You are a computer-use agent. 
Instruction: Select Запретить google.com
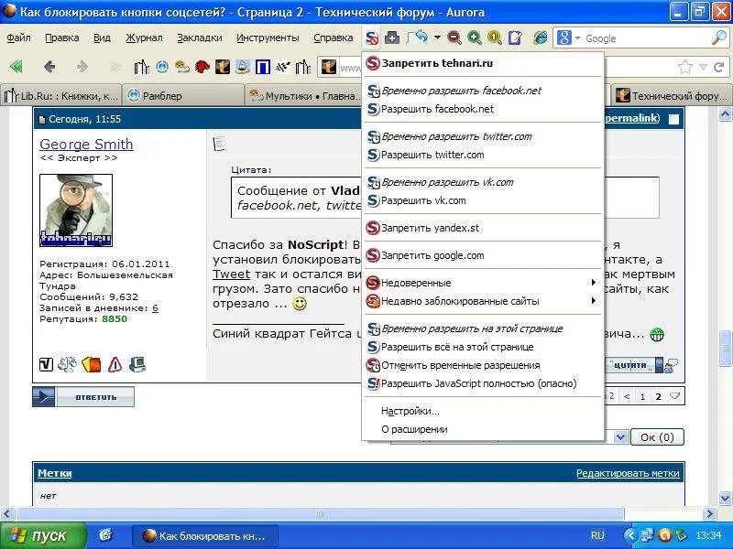tap(483, 255)
